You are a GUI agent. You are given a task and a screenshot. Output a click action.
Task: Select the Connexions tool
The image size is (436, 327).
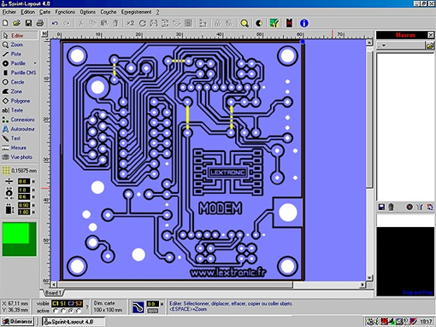click(20, 120)
